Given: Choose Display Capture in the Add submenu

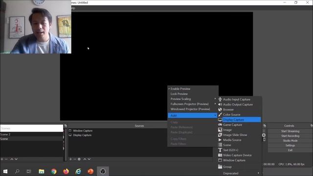Looking at the screenshot, I should click(239, 119).
